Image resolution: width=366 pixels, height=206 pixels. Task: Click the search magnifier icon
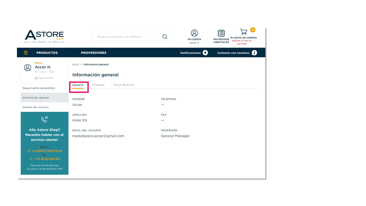(165, 37)
